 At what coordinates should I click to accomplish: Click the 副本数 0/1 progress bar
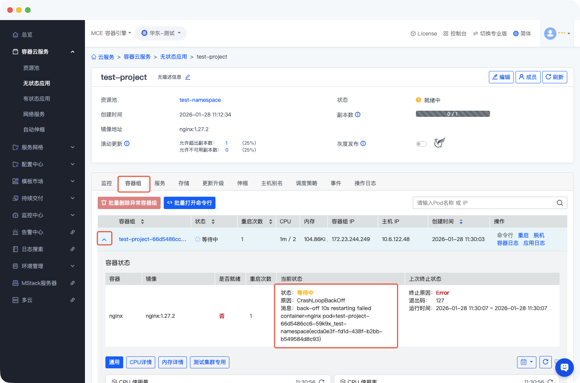453,114
